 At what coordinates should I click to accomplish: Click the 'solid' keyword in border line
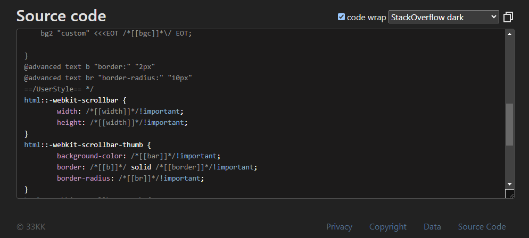[140, 167]
